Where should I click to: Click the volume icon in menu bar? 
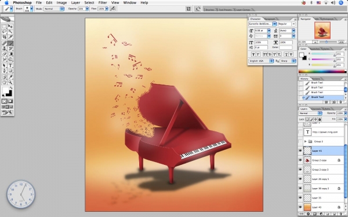(333, 3)
